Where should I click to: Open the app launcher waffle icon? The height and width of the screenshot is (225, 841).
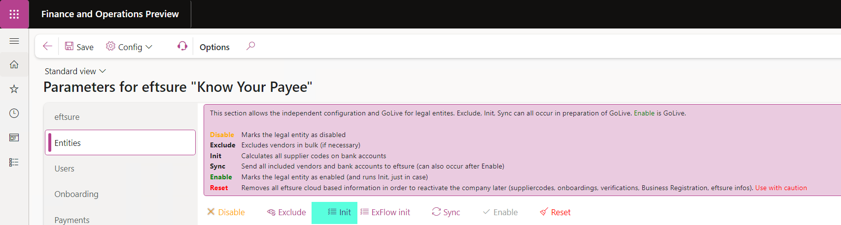(x=14, y=14)
